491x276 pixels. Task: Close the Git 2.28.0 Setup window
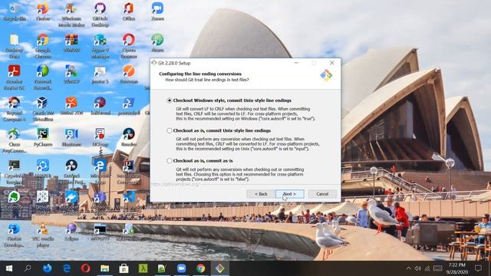pyautogui.click(x=332, y=63)
